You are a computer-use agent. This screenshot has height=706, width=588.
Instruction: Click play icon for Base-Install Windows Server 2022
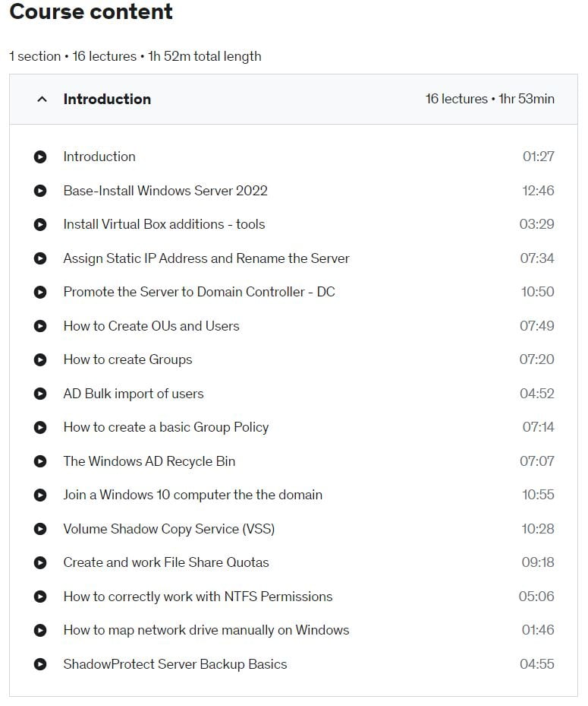(40, 191)
